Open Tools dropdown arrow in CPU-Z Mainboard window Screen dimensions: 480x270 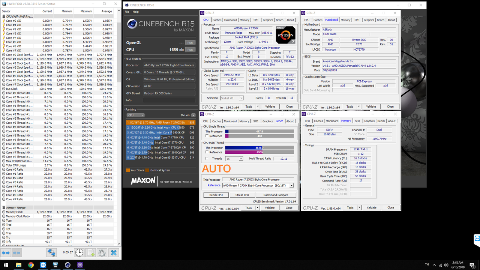pos(359,106)
